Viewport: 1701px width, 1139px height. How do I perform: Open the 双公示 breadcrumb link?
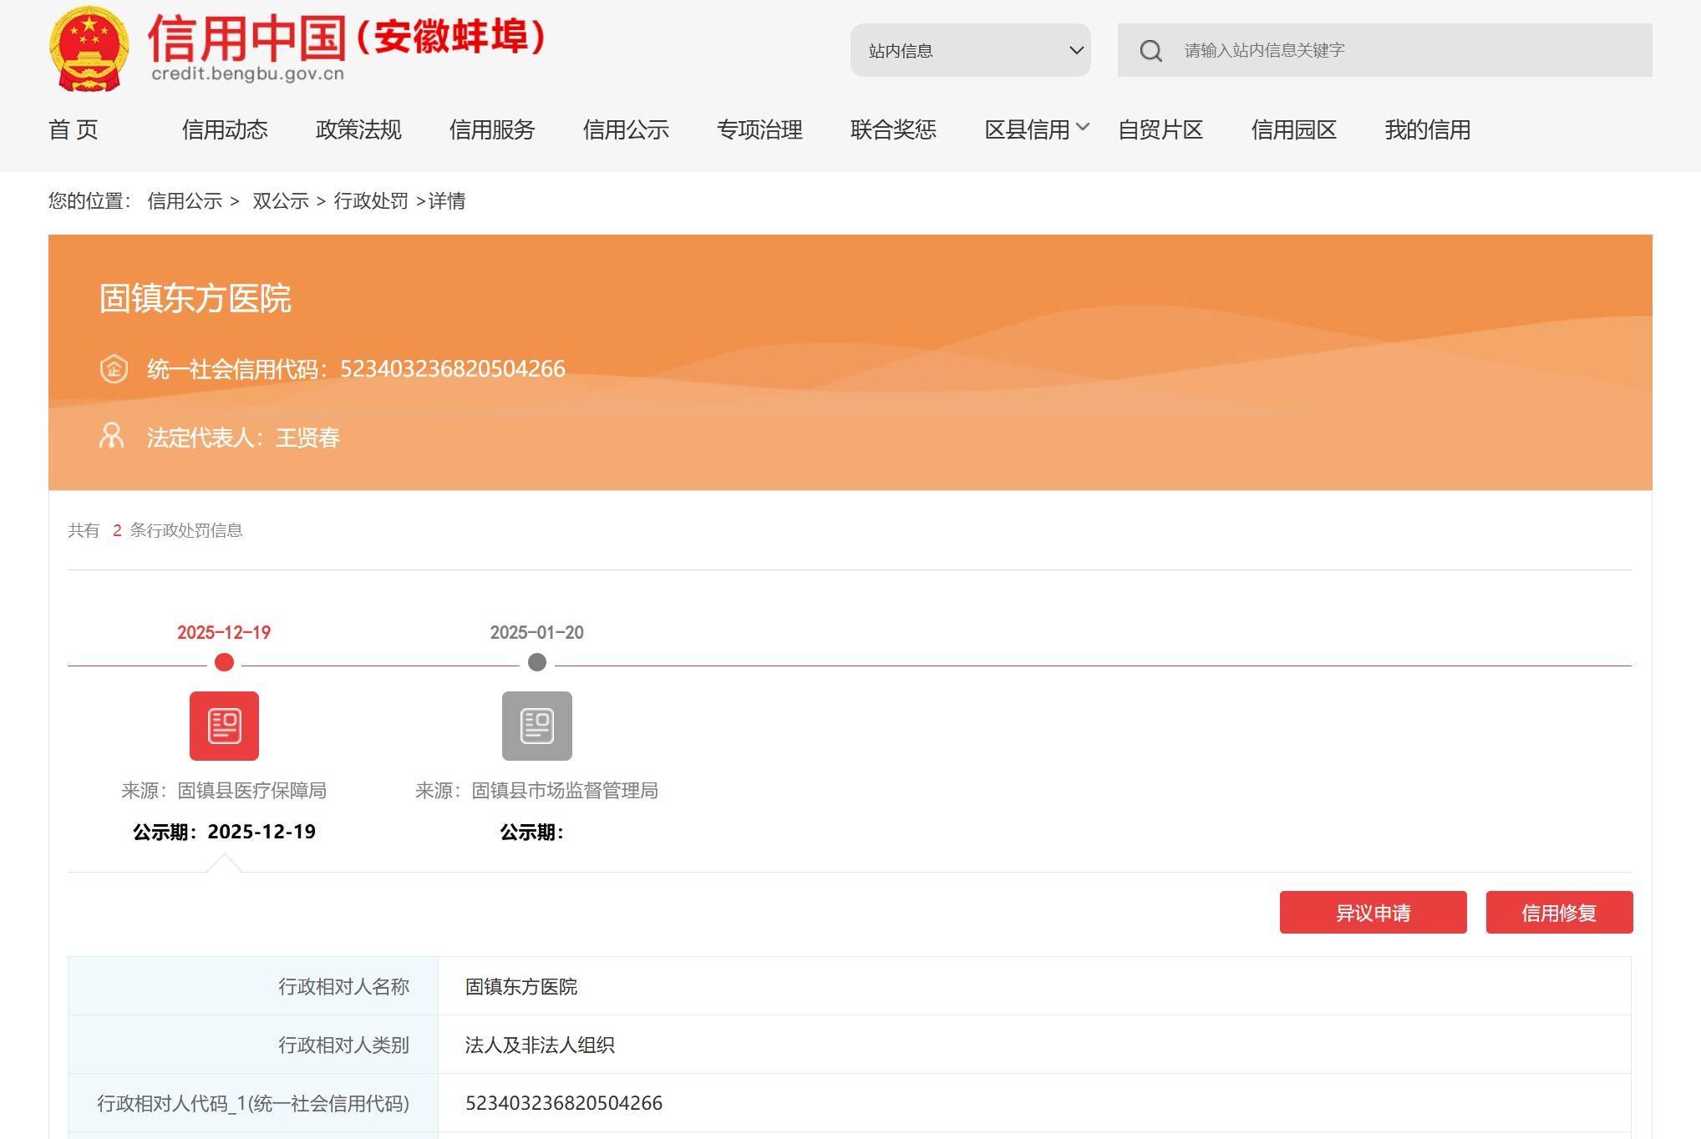(282, 201)
